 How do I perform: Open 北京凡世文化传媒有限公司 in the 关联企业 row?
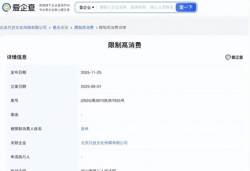tap(104, 143)
